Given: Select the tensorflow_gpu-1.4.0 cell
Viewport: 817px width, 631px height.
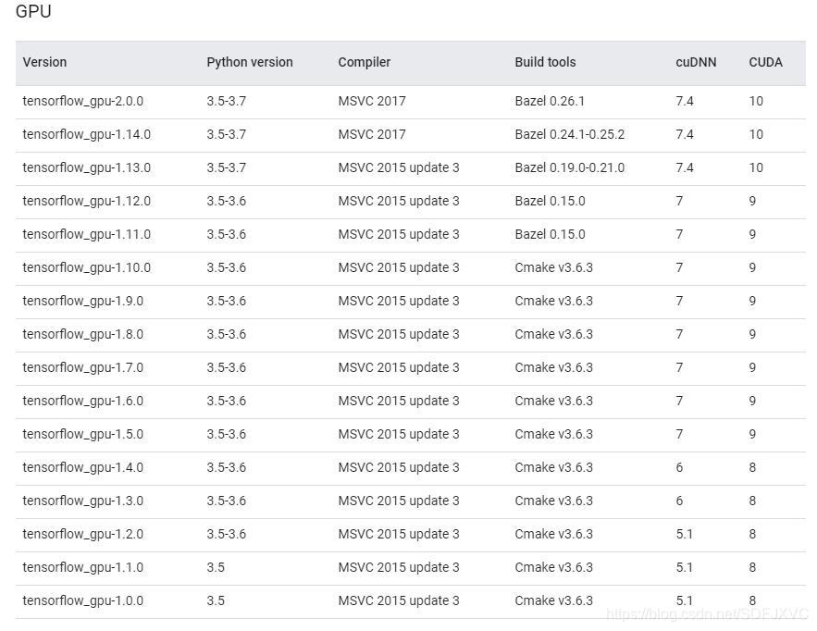Looking at the screenshot, I should [x=83, y=468].
